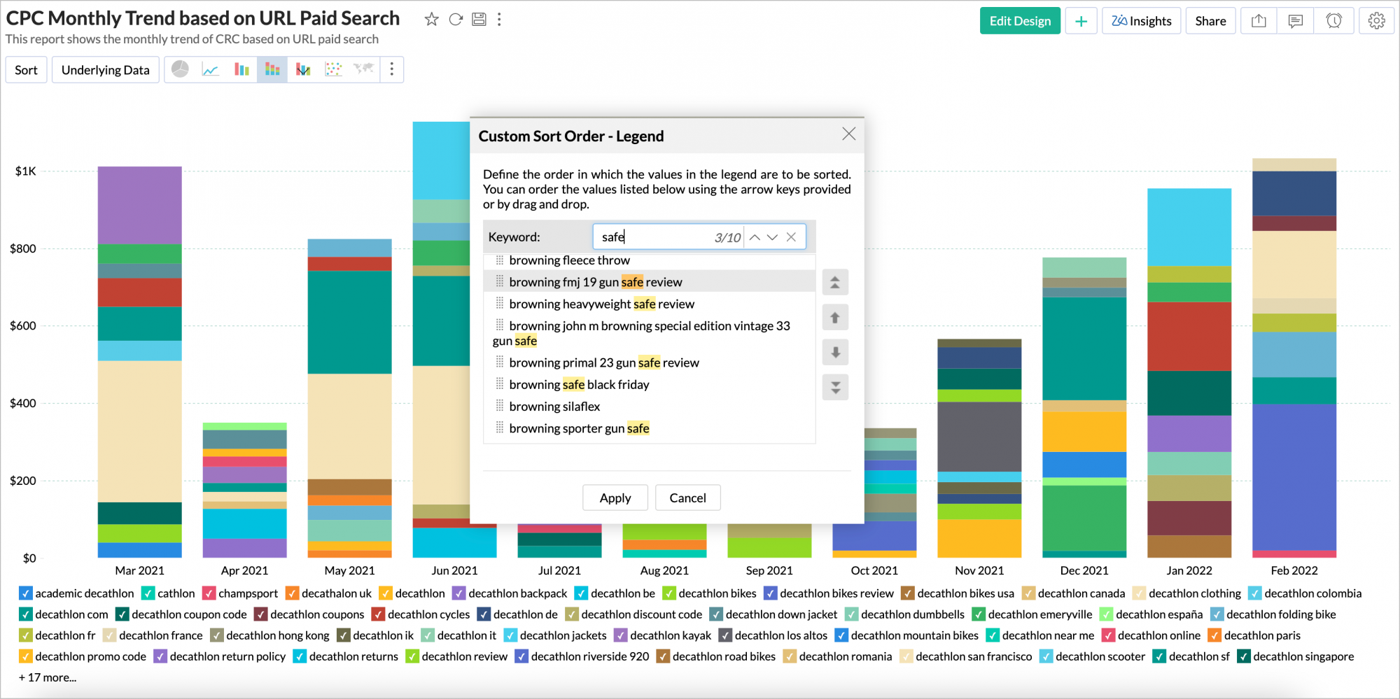Toggle the champsport legend checkbox
1400x699 pixels.
pos(209,593)
